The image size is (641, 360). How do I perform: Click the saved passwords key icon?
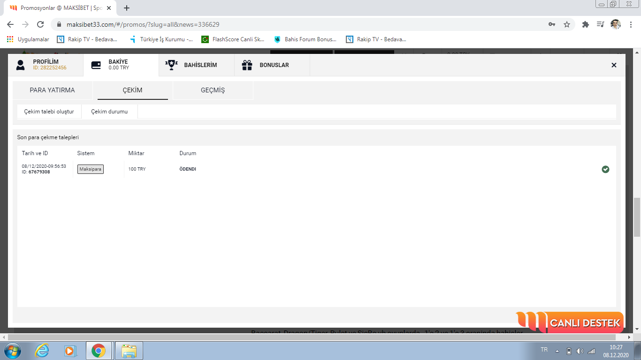552,24
